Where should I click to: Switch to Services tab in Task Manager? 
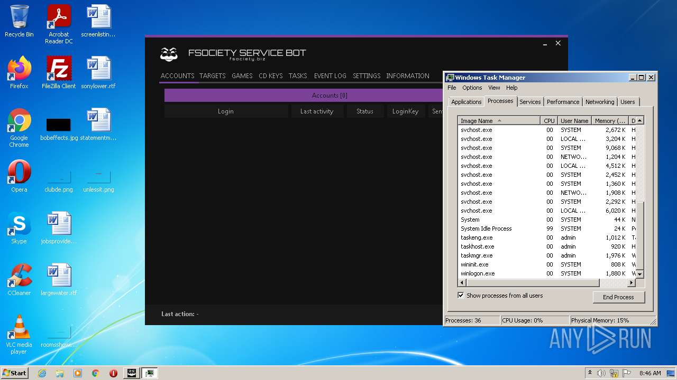tap(530, 102)
